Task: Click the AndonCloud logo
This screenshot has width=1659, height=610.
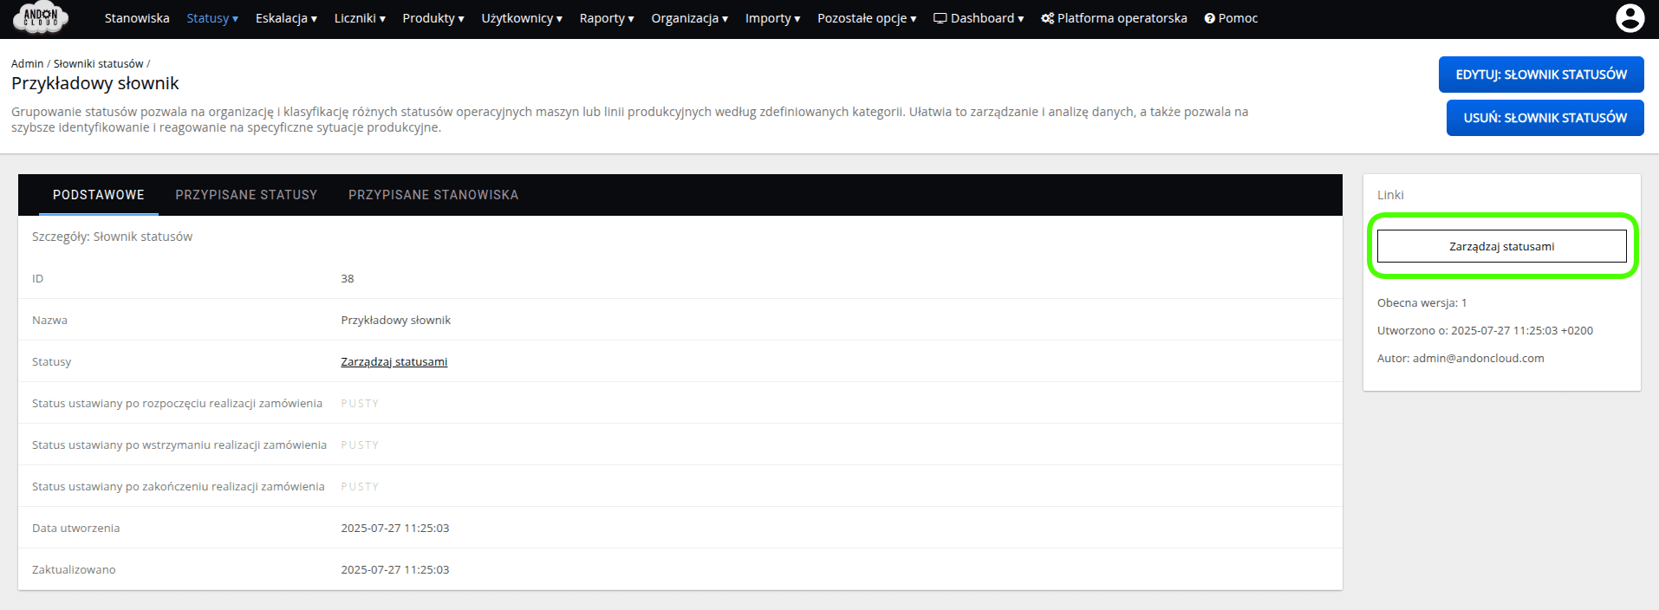Action: pyautogui.click(x=40, y=17)
